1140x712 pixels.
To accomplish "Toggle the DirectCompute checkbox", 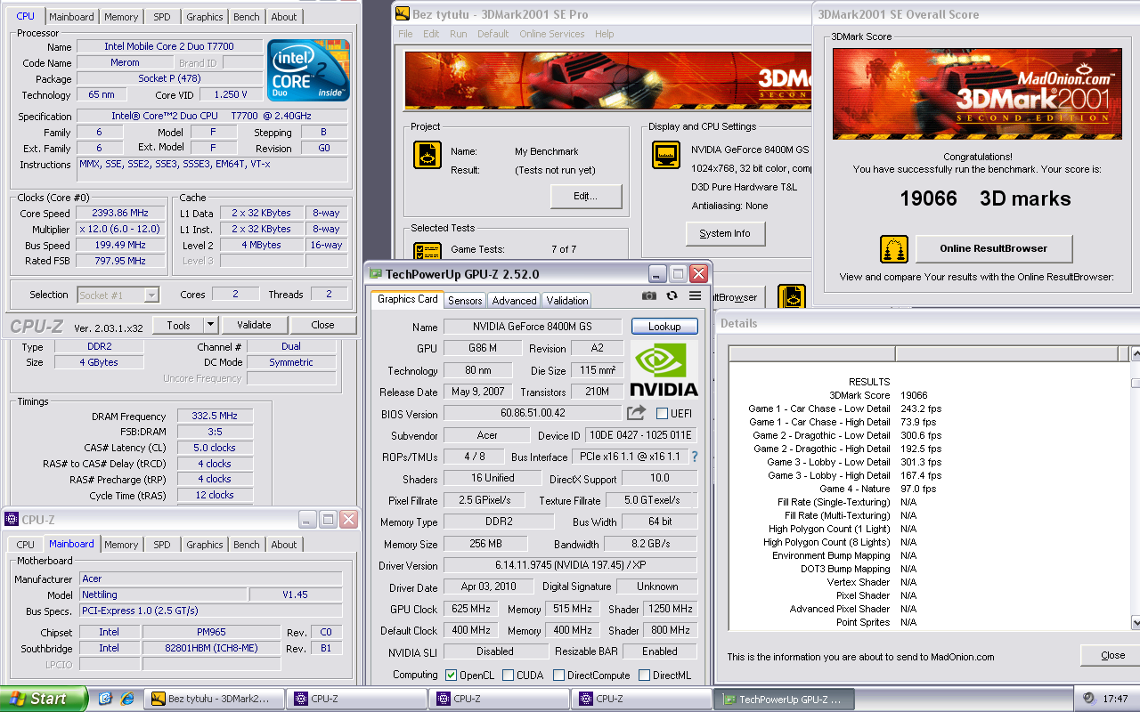I will coord(558,676).
